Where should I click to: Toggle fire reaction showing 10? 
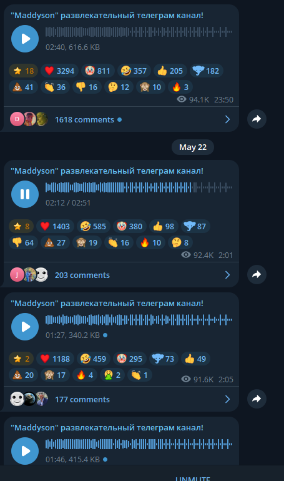coord(150,242)
